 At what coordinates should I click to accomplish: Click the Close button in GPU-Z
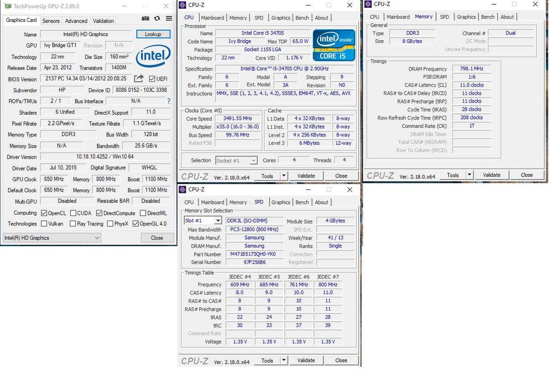coord(157,238)
